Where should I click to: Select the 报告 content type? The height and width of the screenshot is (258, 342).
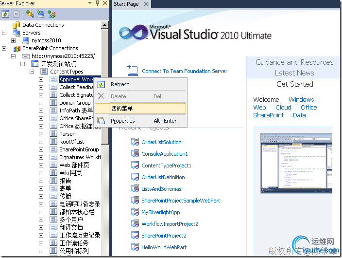65,181
